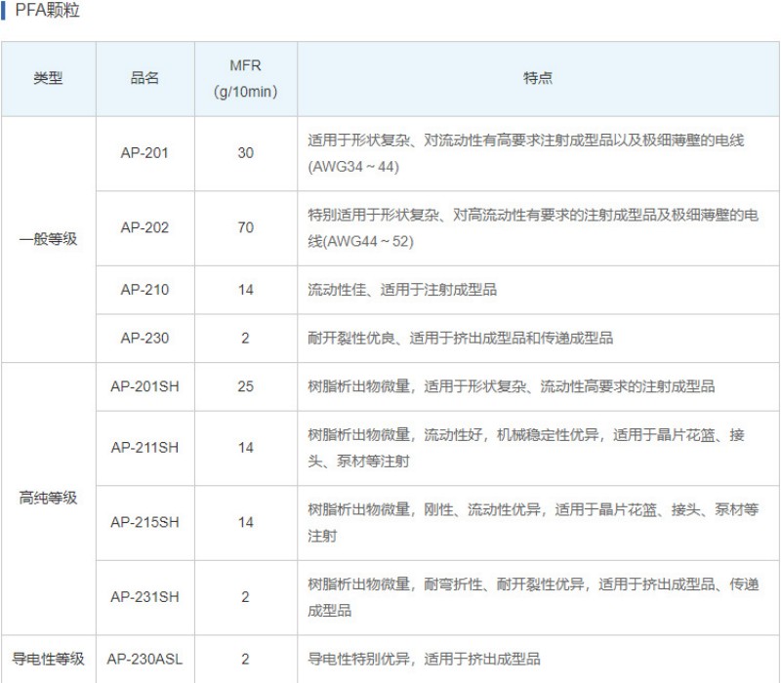Click the AP-211SH product name
The height and width of the screenshot is (683, 781).
coord(144,447)
